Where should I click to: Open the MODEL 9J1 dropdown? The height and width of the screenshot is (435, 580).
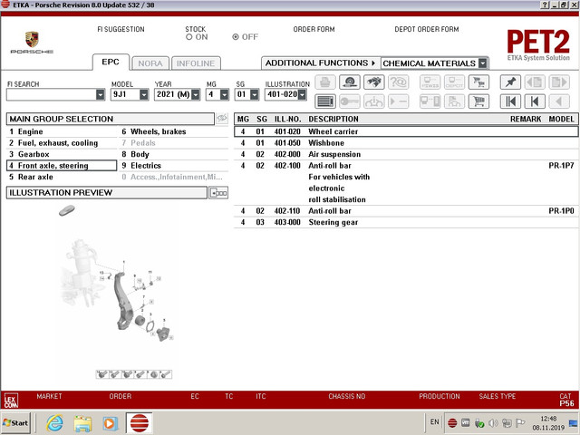click(144, 94)
